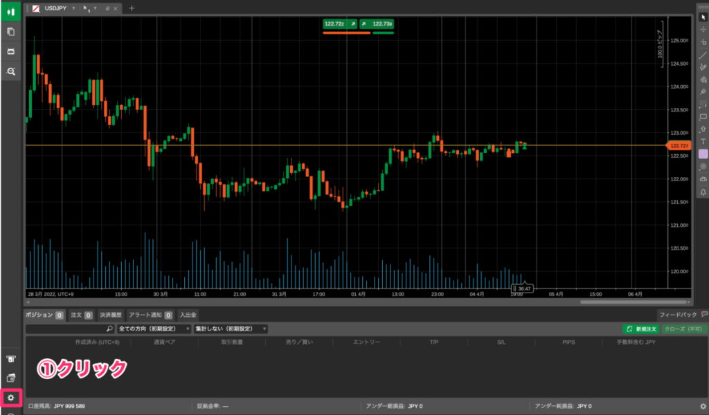Switch to the ポジション tab
Image resolution: width=709 pixels, height=415 pixels.
coord(44,315)
